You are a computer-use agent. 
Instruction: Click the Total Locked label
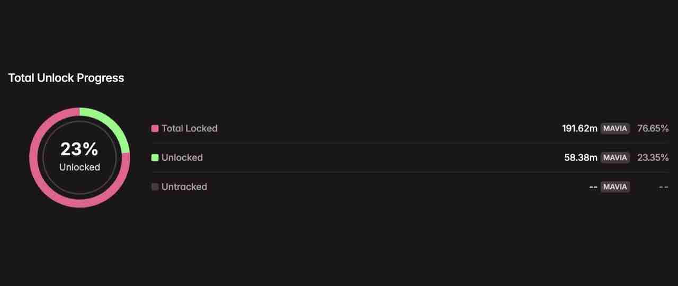(189, 128)
